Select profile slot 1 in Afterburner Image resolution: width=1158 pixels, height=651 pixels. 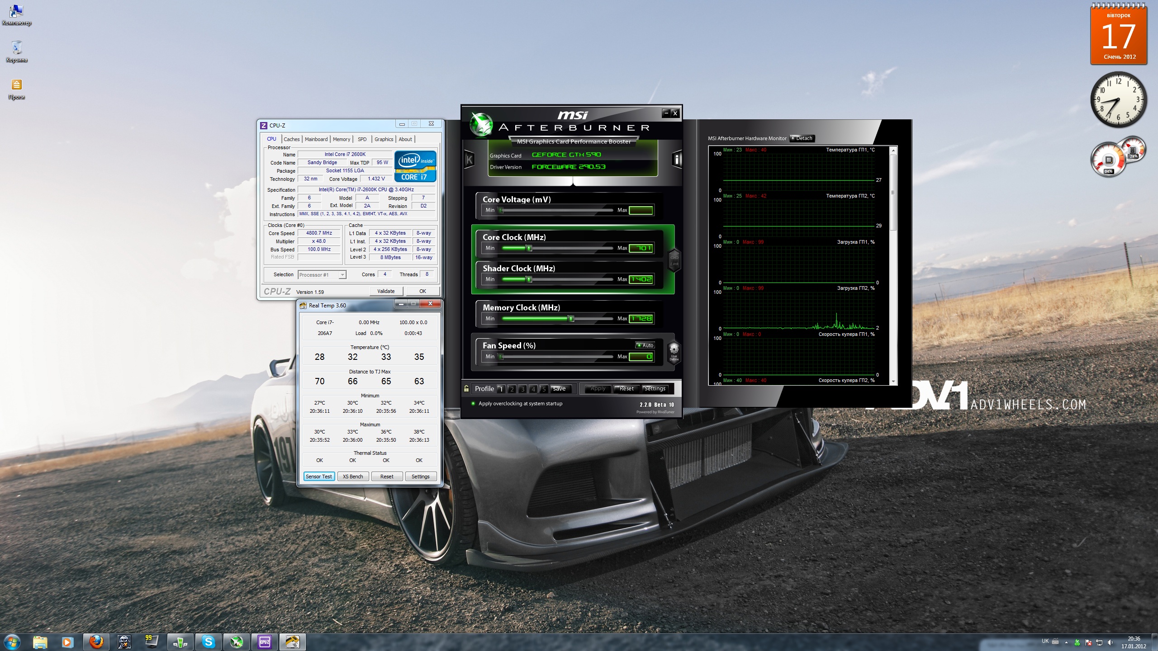[x=501, y=389]
